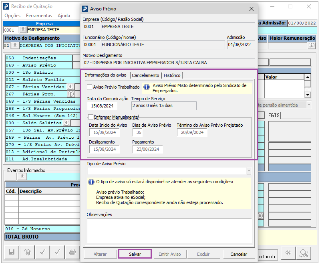Viewport: 320px width, 265px height.
Task: Click the icon beside 267 Férias Prop.
Action: [x=70, y=94]
